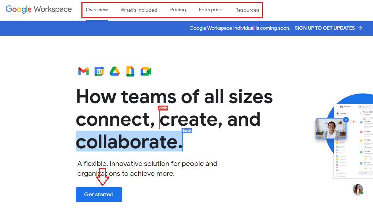Click the blue audio indicator on video tile
This screenshot has height=215, width=373.
[346, 120]
